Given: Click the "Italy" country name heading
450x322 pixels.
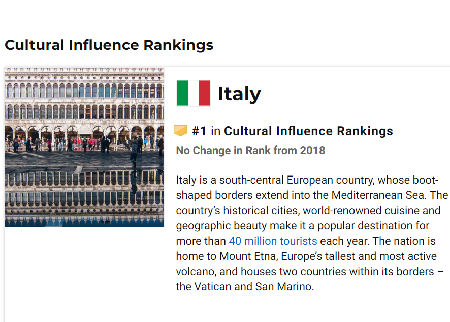Looking at the screenshot, I should pyautogui.click(x=239, y=94).
